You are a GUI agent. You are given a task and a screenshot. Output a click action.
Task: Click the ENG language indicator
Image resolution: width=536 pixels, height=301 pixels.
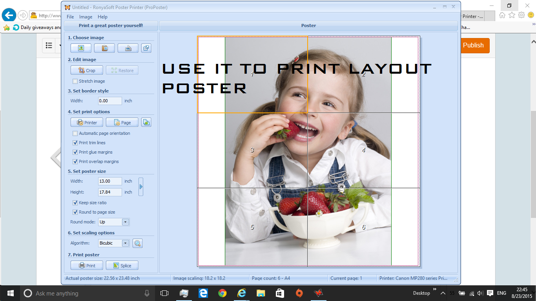click(501, 293)
